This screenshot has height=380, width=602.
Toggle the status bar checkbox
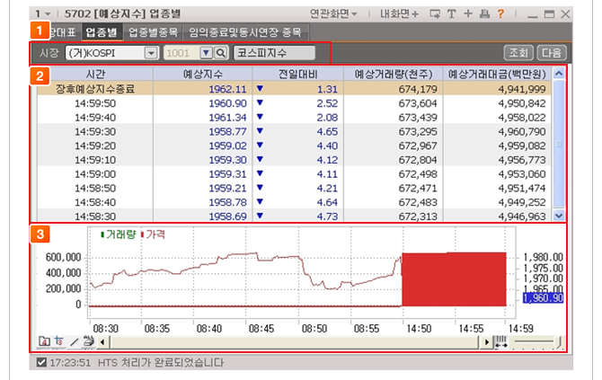(41, 362)
